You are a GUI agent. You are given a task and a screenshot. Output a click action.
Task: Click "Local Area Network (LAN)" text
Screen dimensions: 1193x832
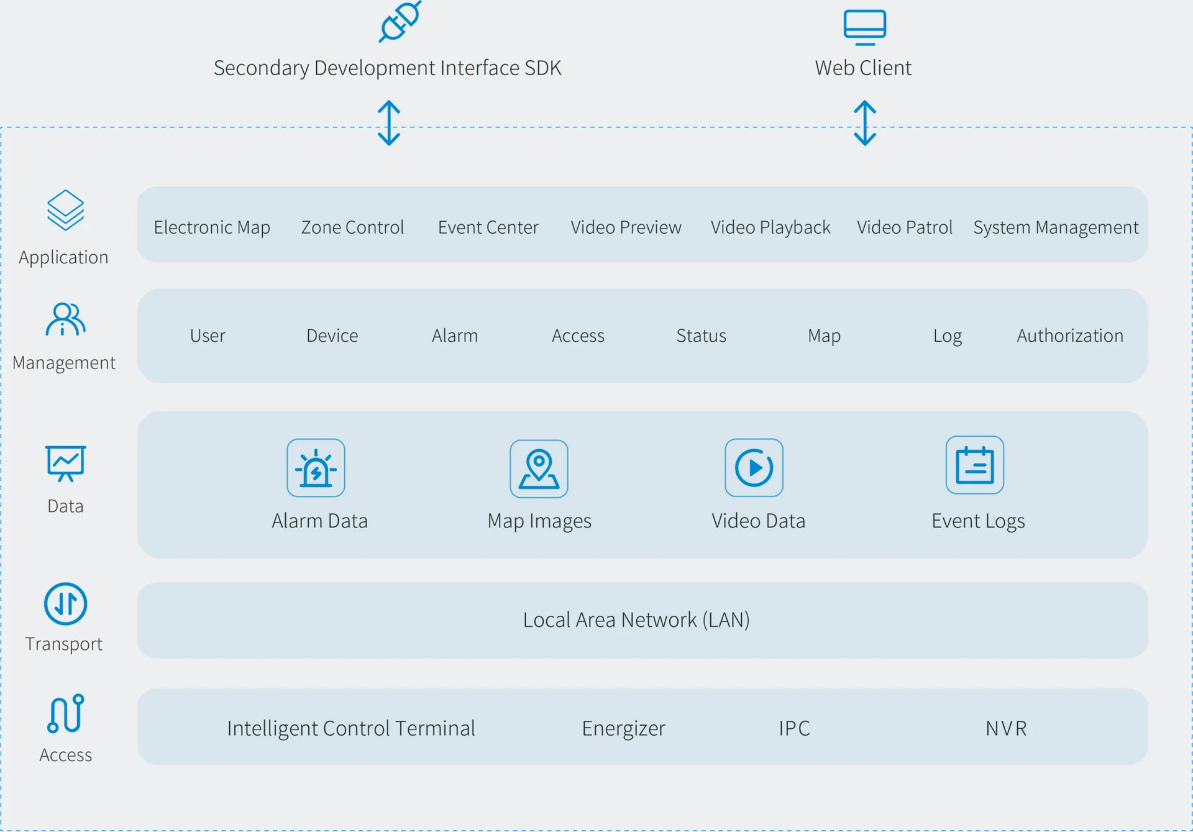[636, 619]
